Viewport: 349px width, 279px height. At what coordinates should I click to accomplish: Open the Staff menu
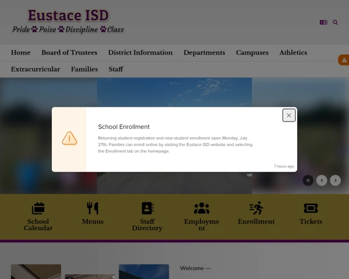coord(116,69)
